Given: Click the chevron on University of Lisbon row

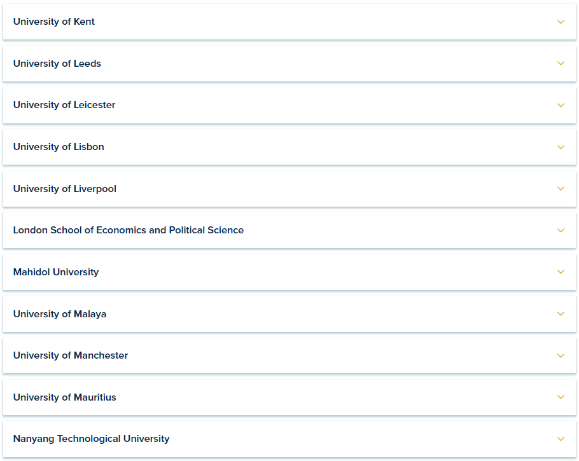Looking at the screenshot, I should pyautogui.click(x=561, y=147).
